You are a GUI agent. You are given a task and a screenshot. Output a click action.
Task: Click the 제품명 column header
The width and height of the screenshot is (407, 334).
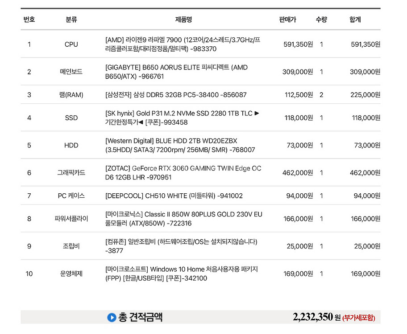click(x=183, y=20)
